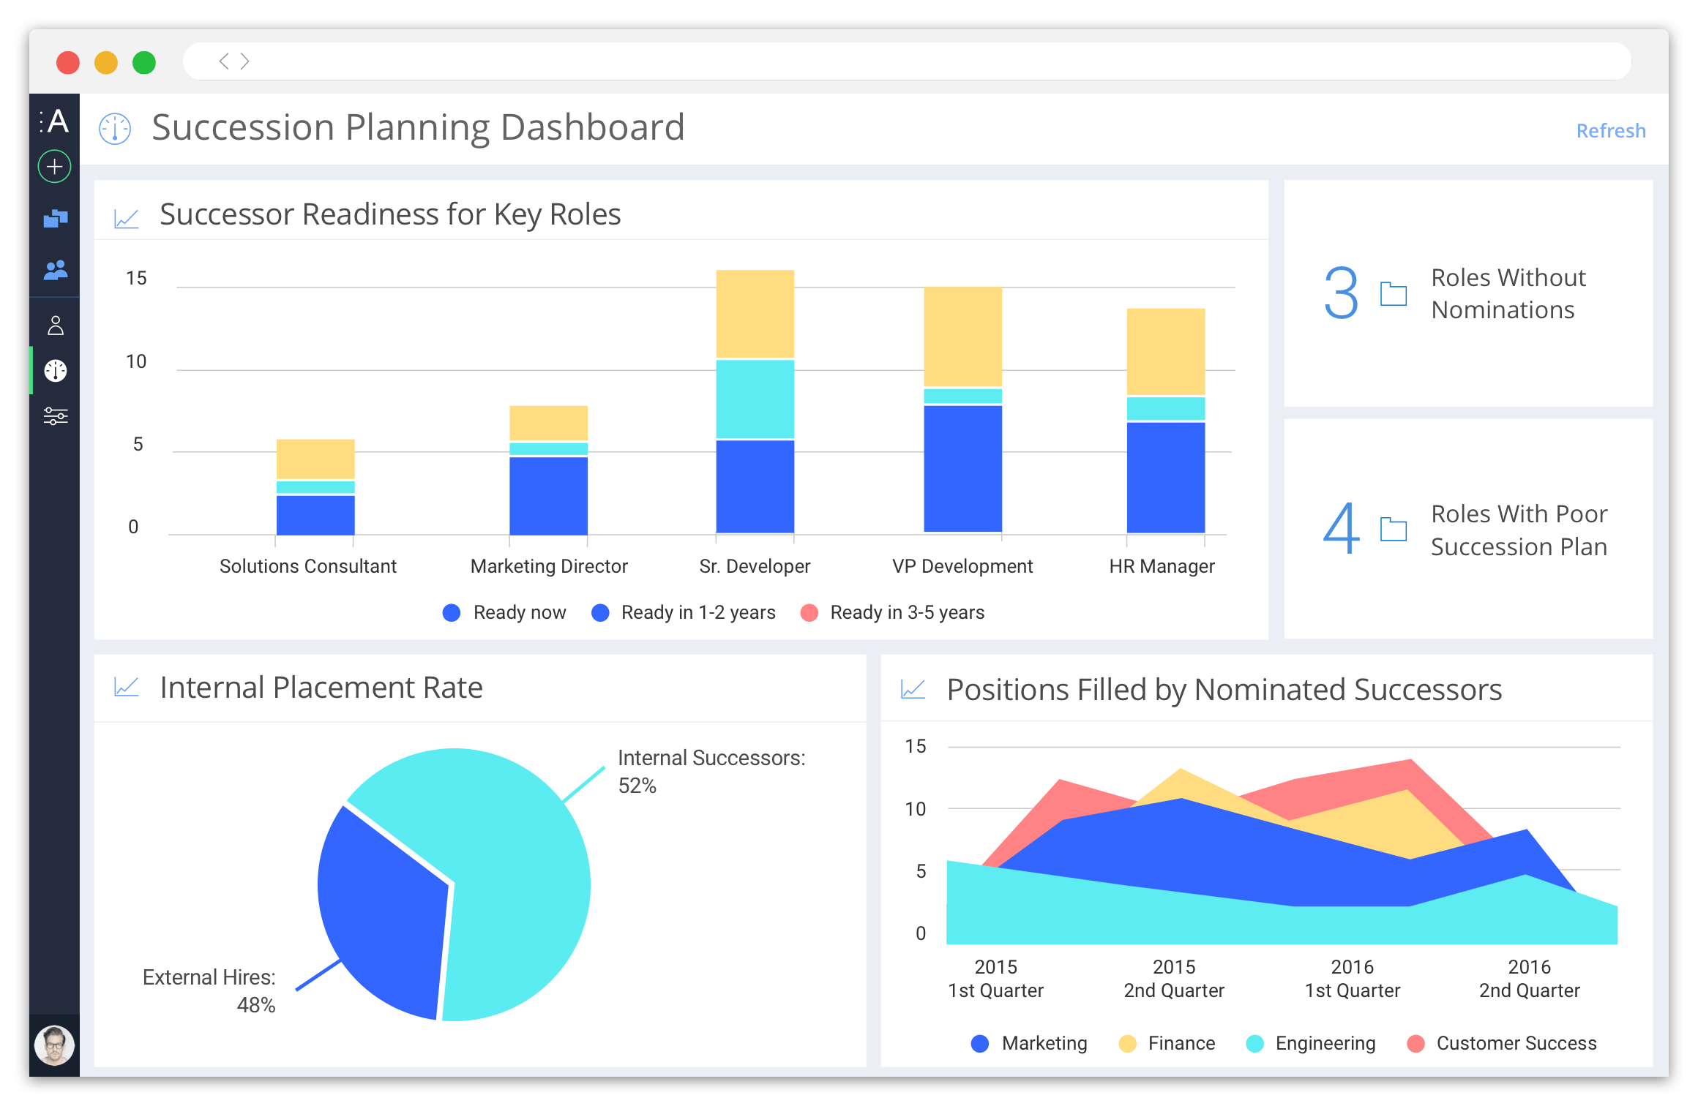Click 'HR Manager' axis label

tap(1162, 566)
